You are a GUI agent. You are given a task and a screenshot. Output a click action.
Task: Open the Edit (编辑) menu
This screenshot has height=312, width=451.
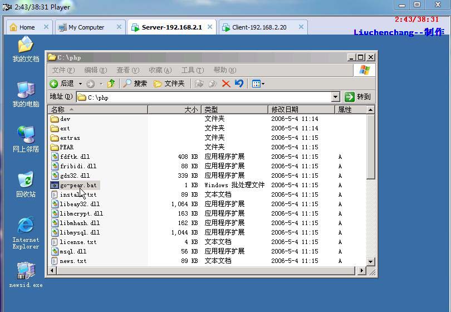click(x=96, y=70)
